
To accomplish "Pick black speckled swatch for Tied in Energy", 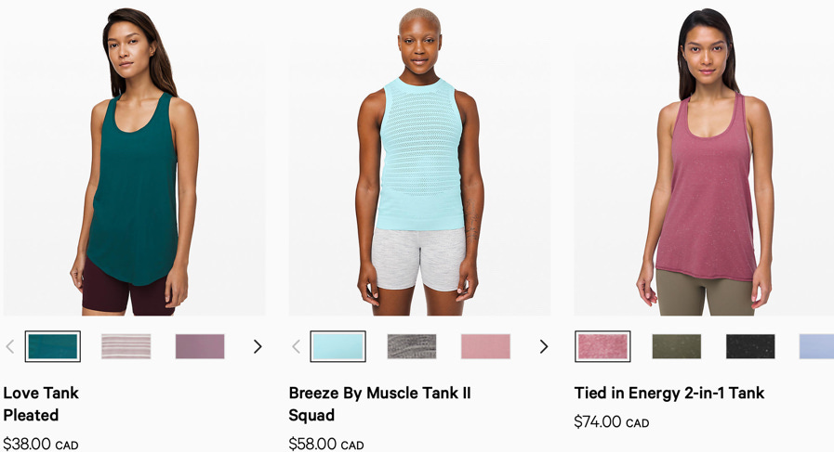I will click(x=750, y=346).
